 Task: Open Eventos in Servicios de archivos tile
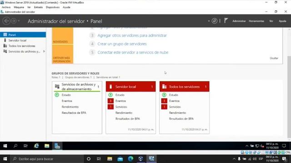67,101
